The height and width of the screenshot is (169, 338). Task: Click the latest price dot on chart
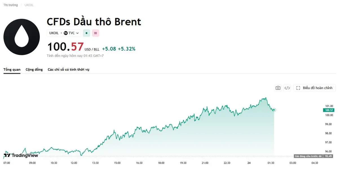pos(274,110)
